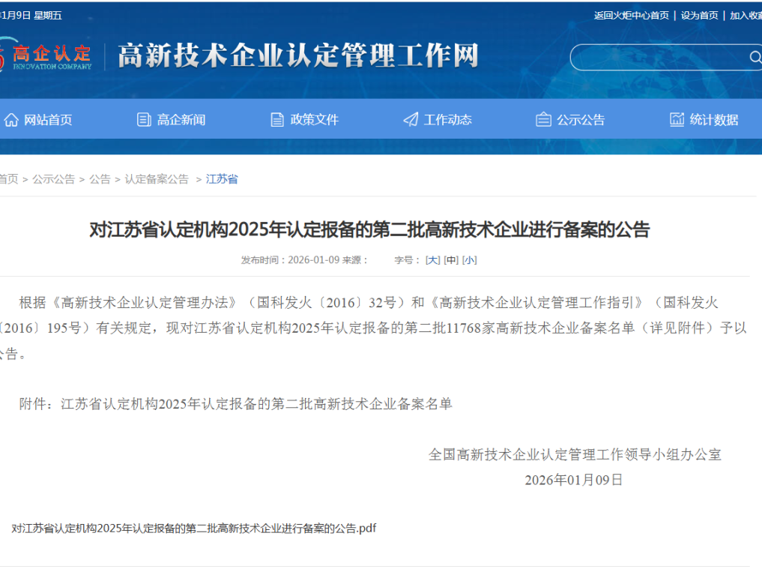762x572 pixels.
Task: Open 认定备案公告 breadcrumb link
Action: (157, 179)
